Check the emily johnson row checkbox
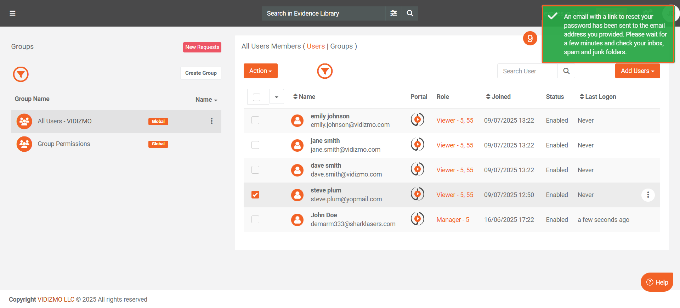 tap(255, 120)
